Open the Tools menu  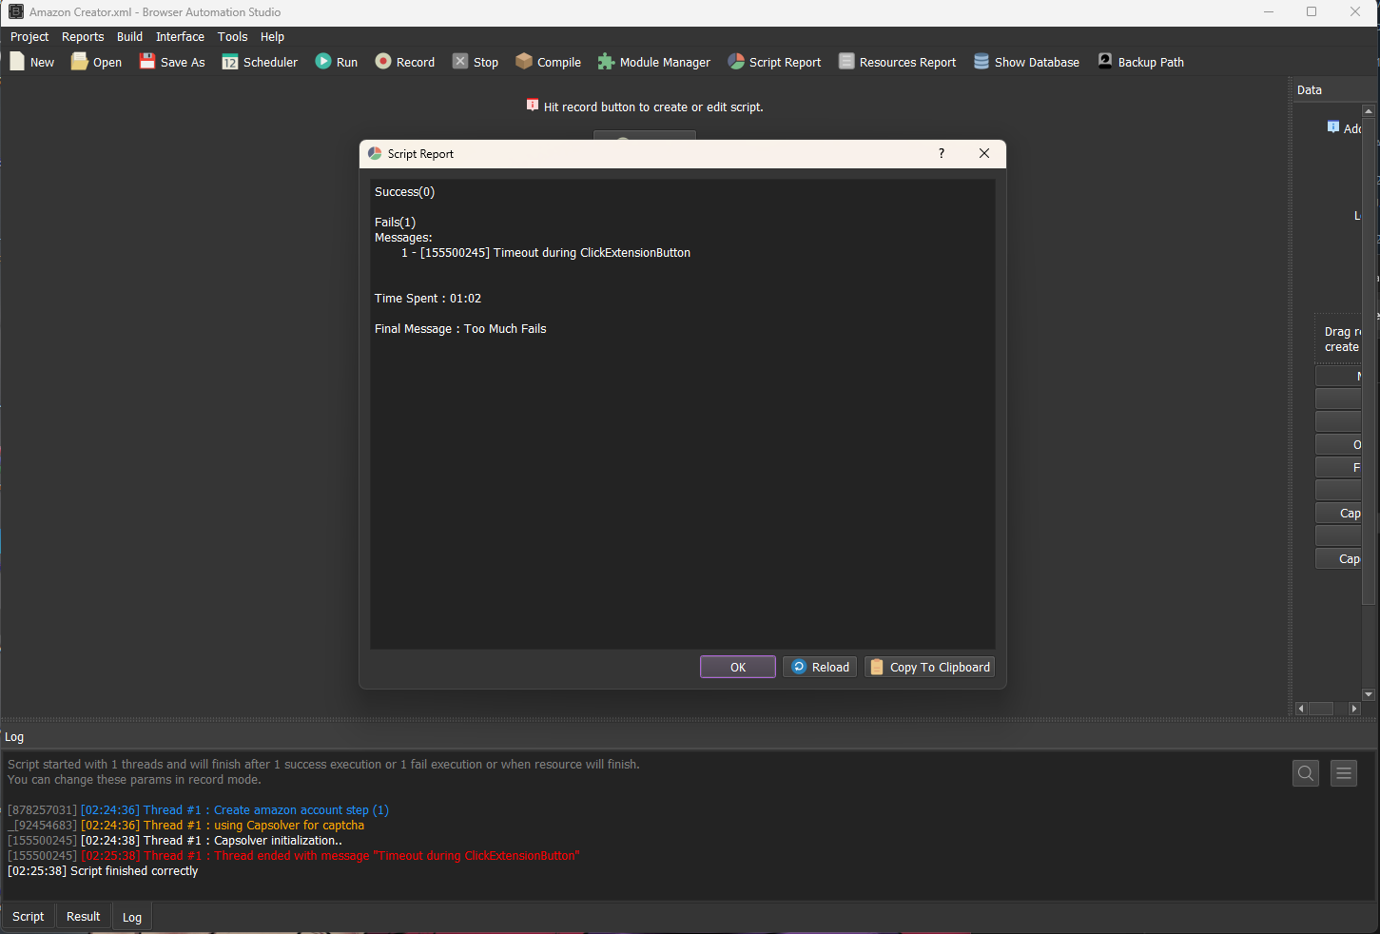click(x=232, y=37)
